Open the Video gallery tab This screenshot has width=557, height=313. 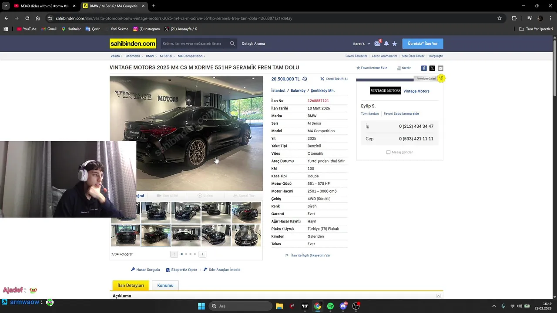[x=205, y=196]
